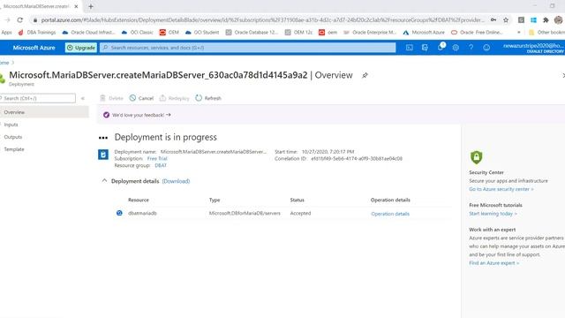Click the Microsoft Azure home logo
The height and width of the screenshot is (318, 565).
[34, 48]
